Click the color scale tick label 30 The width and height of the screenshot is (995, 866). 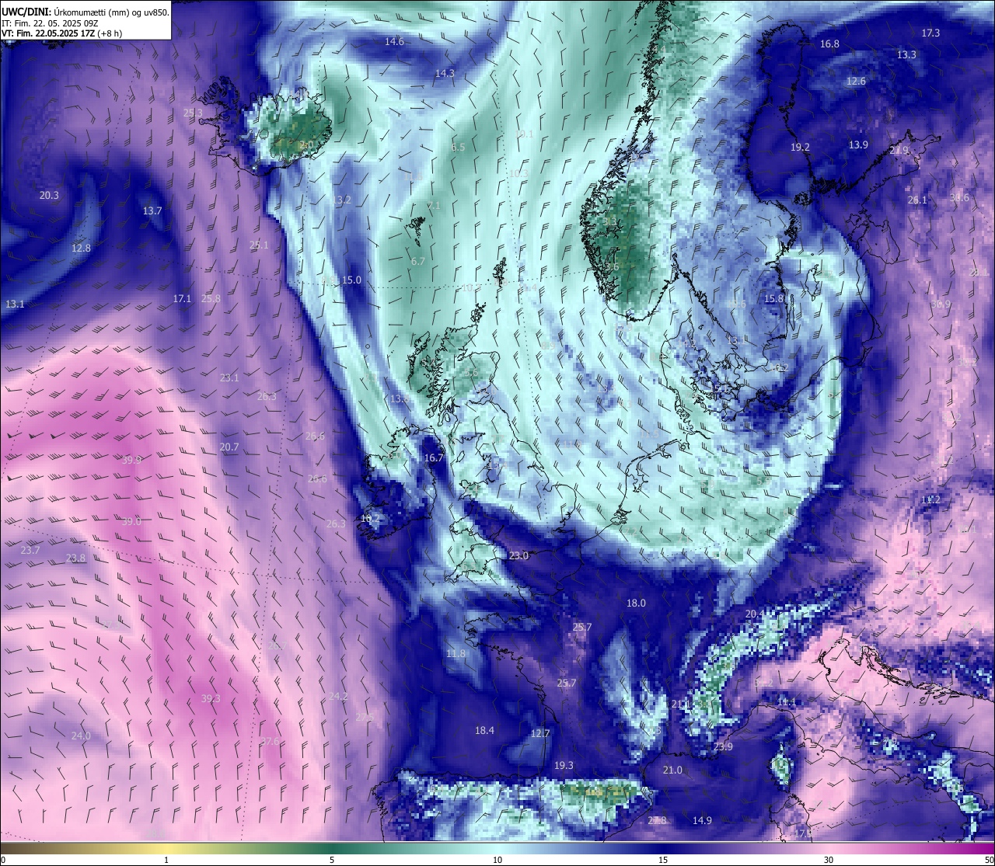[x=829, y=860]
